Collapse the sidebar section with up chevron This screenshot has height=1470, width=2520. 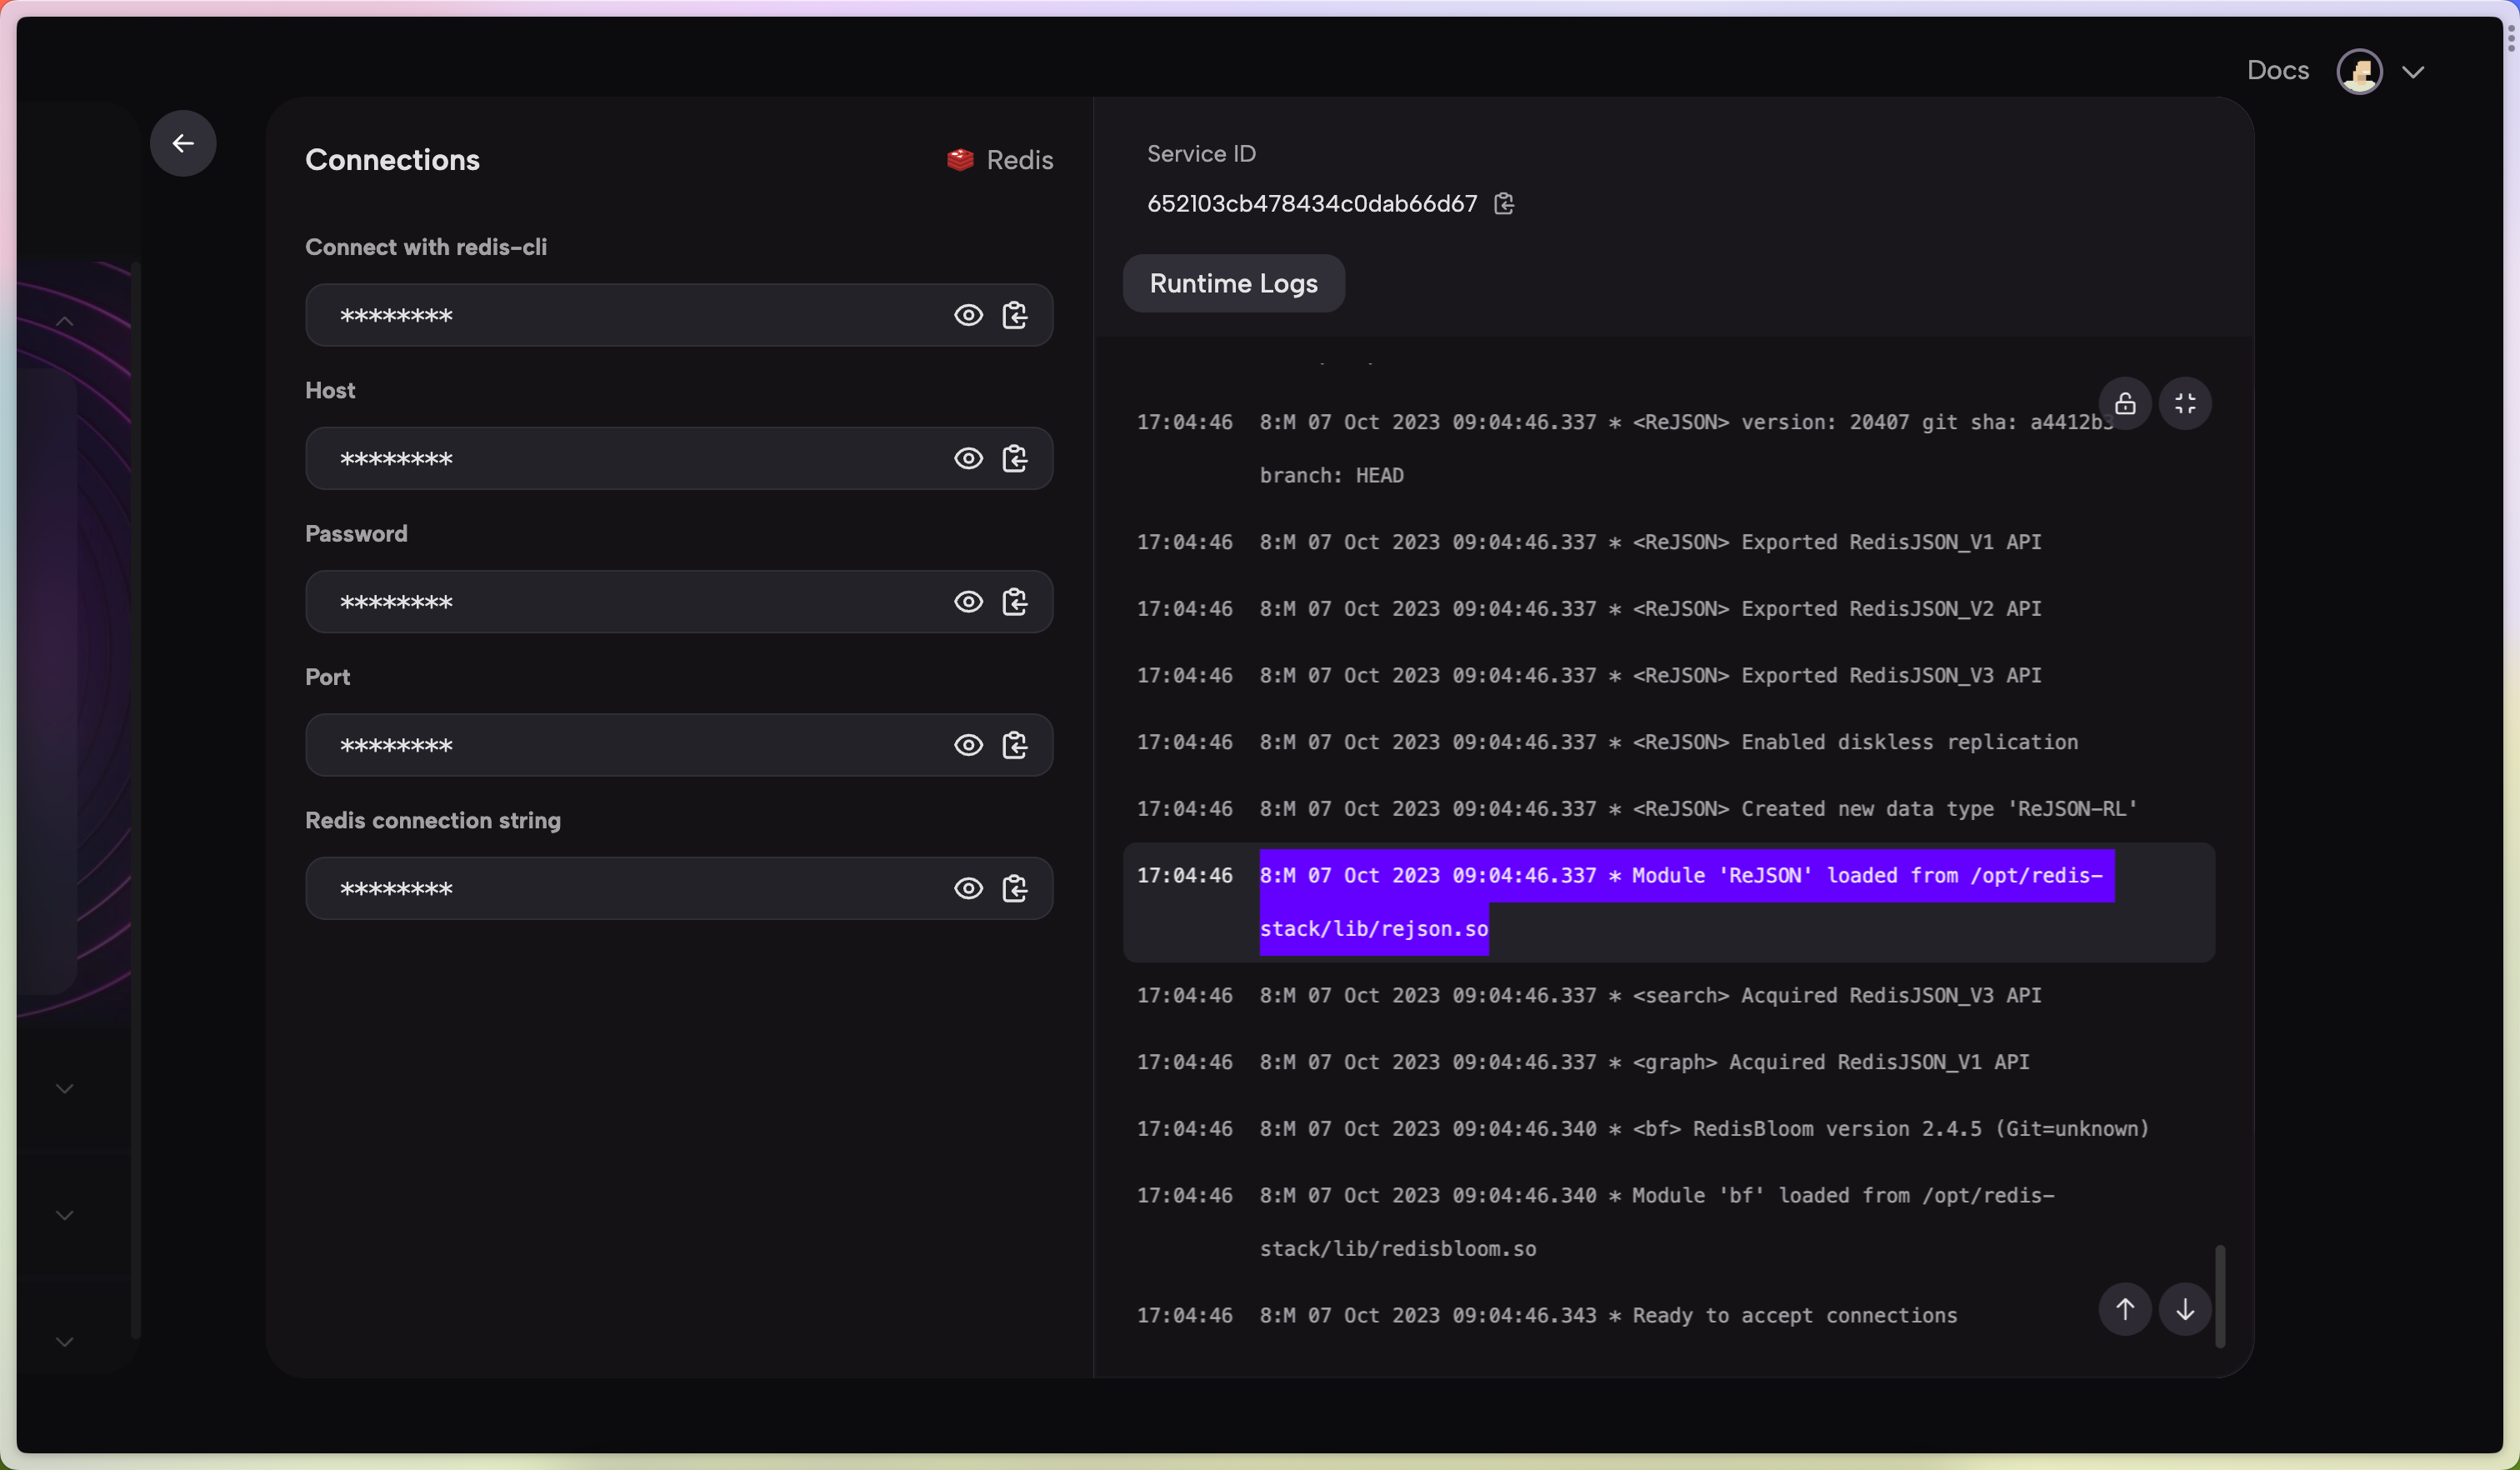coord(65,321)
